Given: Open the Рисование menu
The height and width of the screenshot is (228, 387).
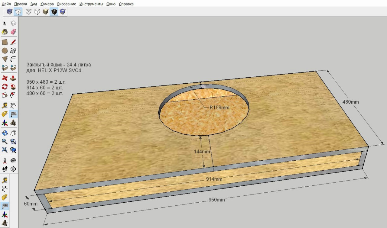Looking at the screenshot, I should [x=67, y=4].
